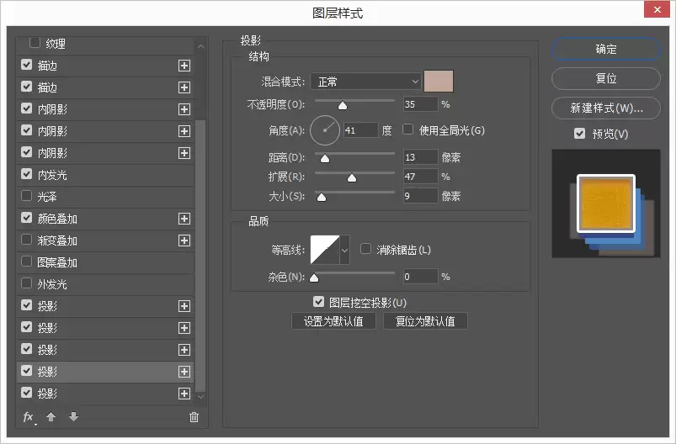
Task: Enable the 渐变叠加 checkbox
Action: 26,240
